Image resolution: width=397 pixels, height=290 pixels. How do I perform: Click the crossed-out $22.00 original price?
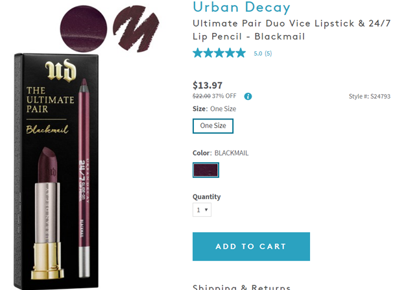[204, 97]
